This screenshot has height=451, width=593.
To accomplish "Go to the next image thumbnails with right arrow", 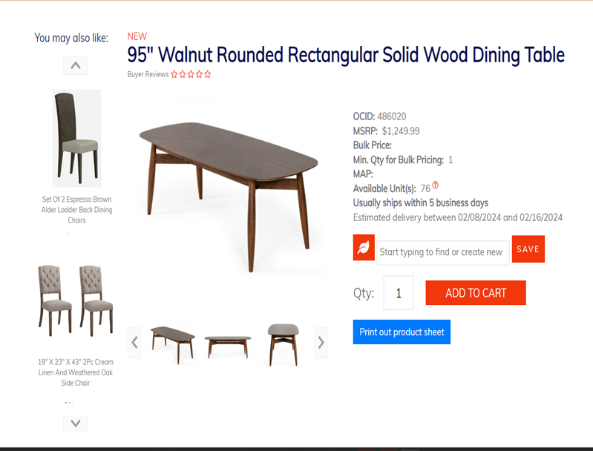I will coord(321,343).
